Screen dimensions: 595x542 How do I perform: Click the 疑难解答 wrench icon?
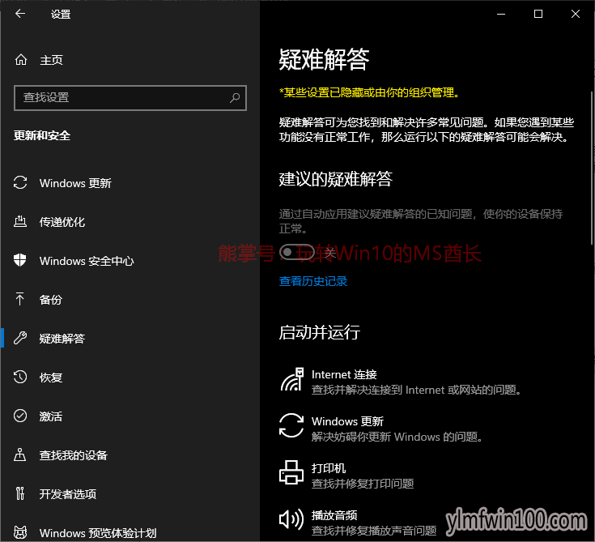tap(20, 338)
